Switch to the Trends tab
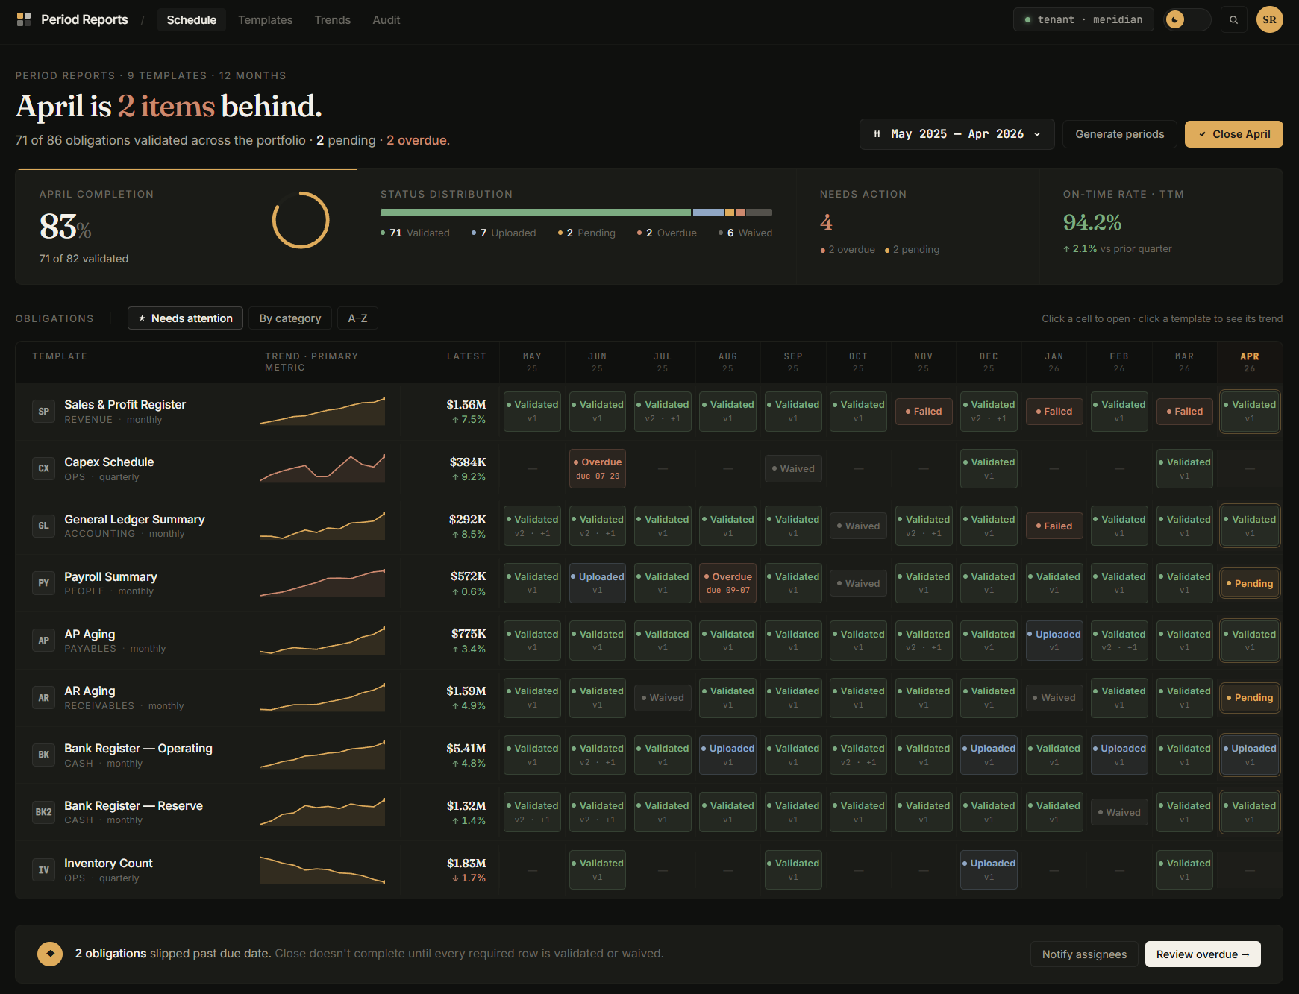The image size is (1299, 994). tap(332, 20)
